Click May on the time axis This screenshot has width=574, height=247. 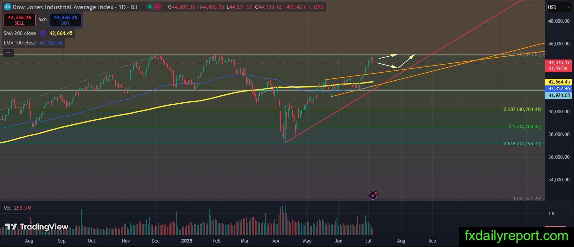[x=307, y=241]
